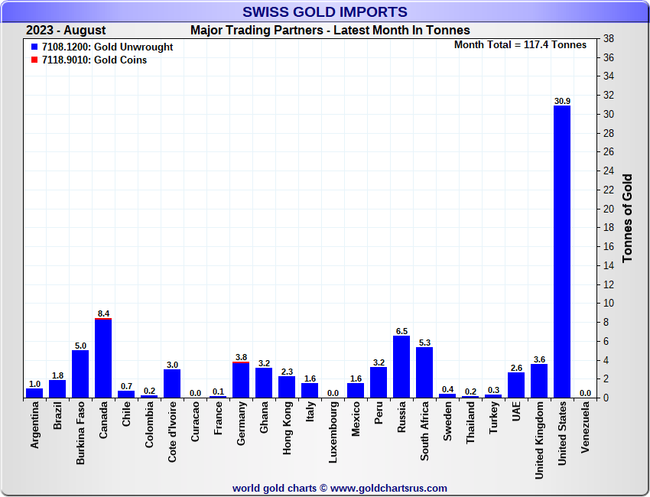Open the www.goldchartsrus.com footer link
The width and height of the screenshot is (650, 497).
(x=388, y=488)
